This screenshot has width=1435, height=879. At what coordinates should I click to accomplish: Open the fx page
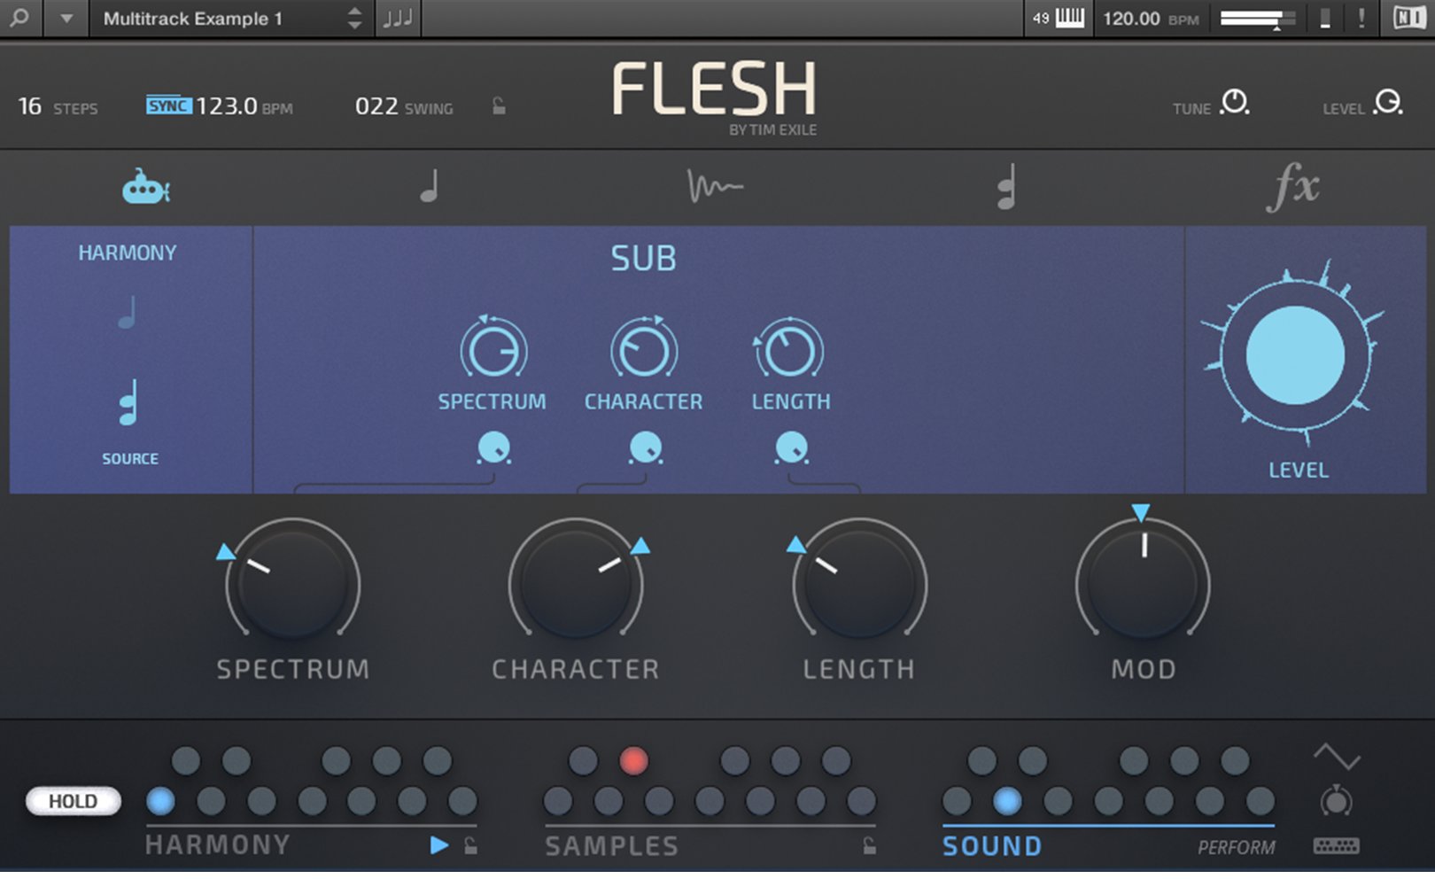1293,187
